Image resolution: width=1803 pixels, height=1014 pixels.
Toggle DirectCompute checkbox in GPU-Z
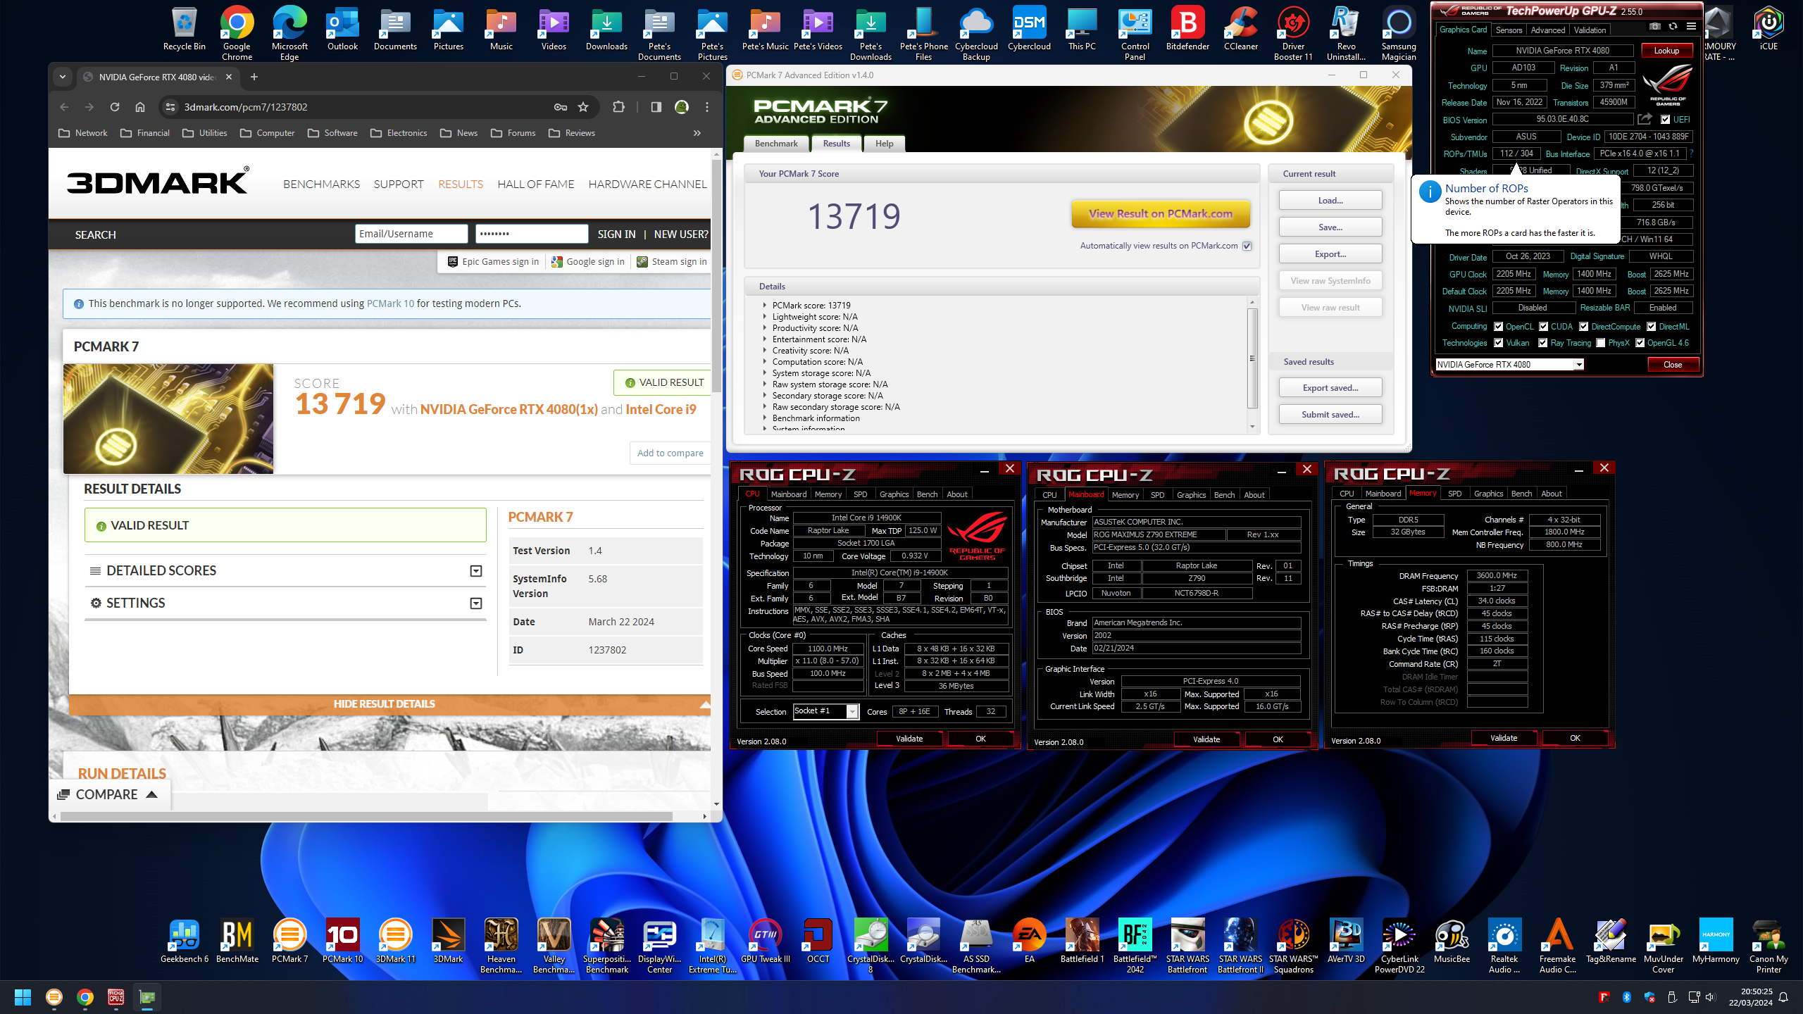click(x=1584, y=327)
